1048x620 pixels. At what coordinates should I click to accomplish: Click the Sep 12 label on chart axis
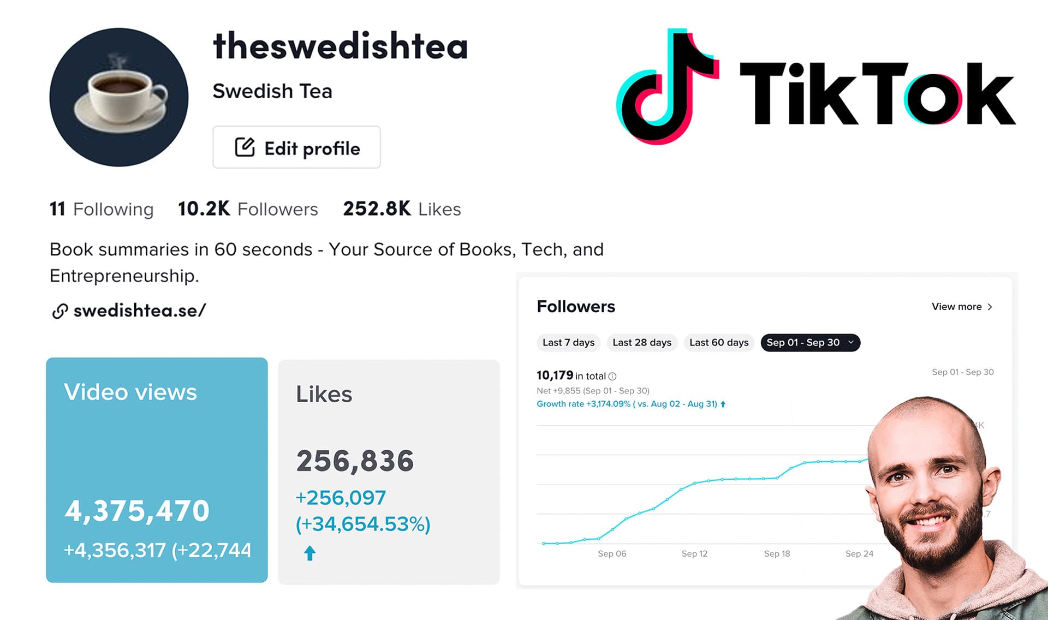(694, 553)
